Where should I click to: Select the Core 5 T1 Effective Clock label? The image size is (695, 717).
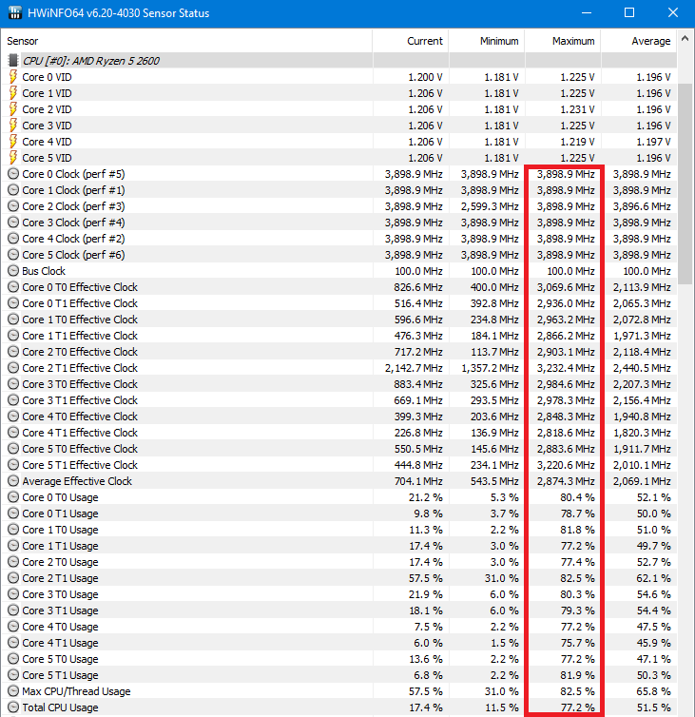[x=80, y=465]
